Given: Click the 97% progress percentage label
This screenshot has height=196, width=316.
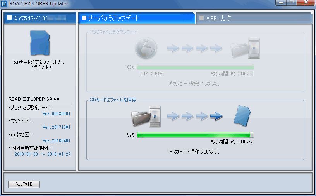Looking at the screenshot, I should [x=131, y=135].
